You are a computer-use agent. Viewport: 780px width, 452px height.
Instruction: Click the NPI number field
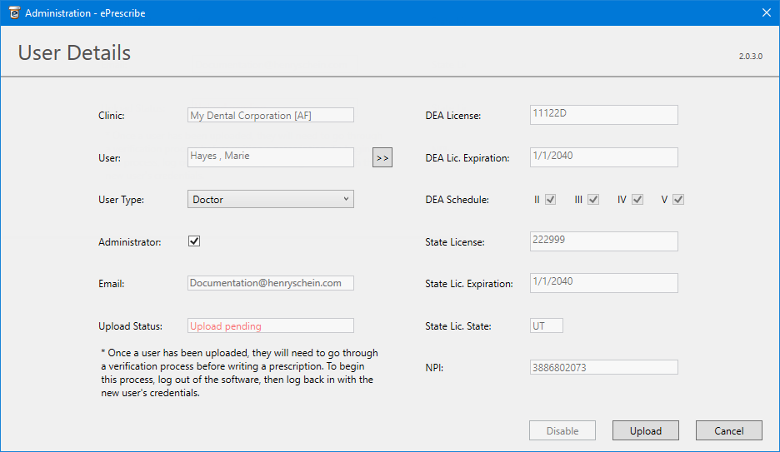(603, 367)
